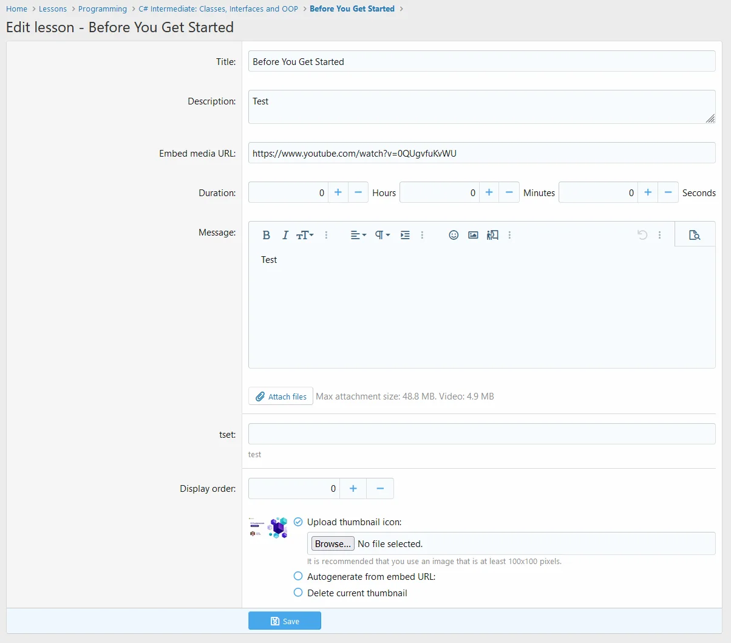731x643 pixels.
Task: Go to Programming breadcrumb
Action: pos(103,9)
